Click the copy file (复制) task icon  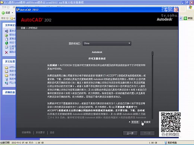pos(6,39)
